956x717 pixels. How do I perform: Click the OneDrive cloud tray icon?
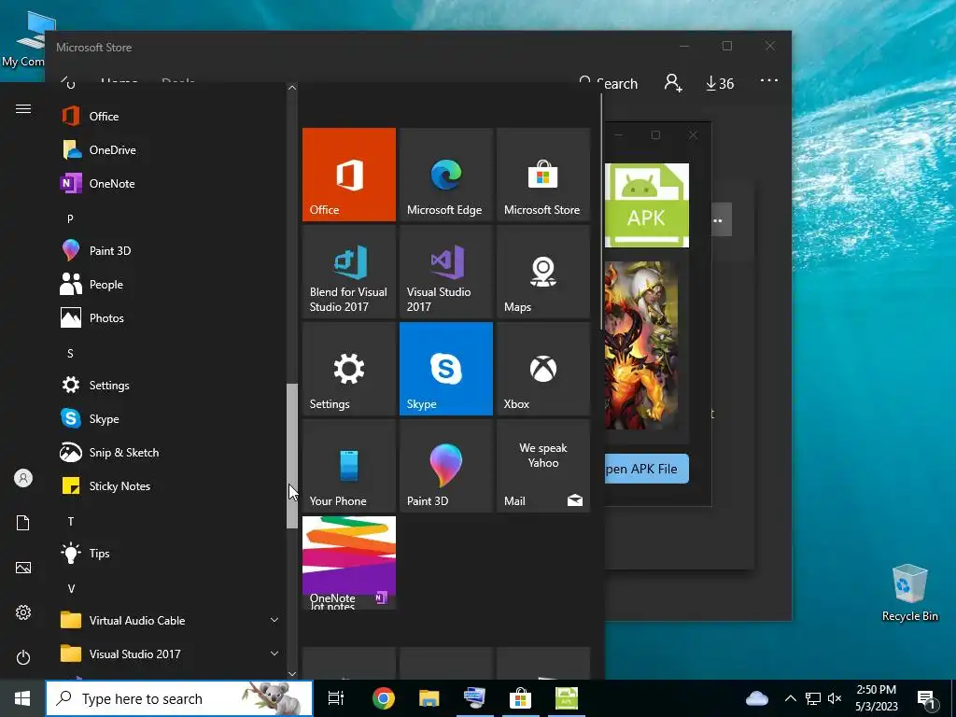756,698
